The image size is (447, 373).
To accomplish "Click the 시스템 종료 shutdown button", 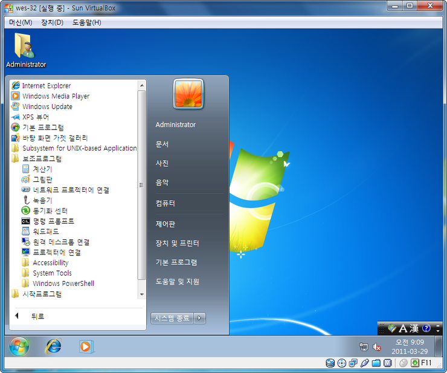I will click(x=172, y=318).
